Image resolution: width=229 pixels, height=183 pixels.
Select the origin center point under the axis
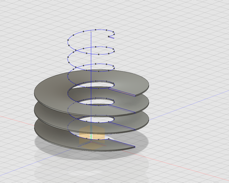point(91,142)
